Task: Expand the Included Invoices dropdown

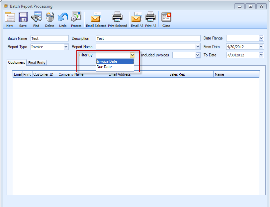Action: (198, 55)
